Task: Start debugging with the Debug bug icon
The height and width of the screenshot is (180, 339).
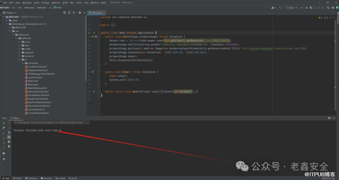Action: click(307, 8)
